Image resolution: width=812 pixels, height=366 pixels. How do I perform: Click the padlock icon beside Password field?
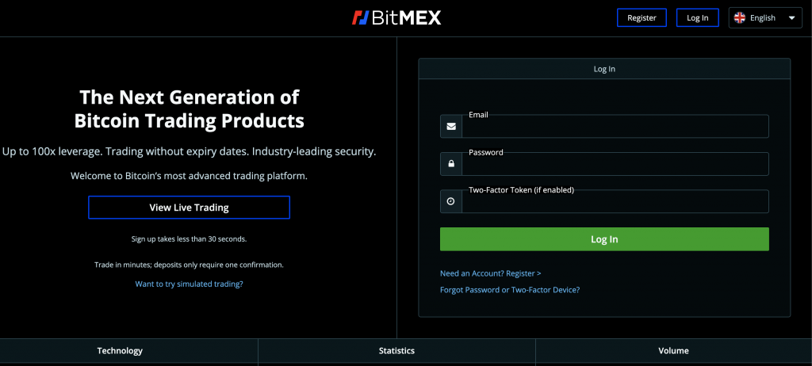coord(451,164)
